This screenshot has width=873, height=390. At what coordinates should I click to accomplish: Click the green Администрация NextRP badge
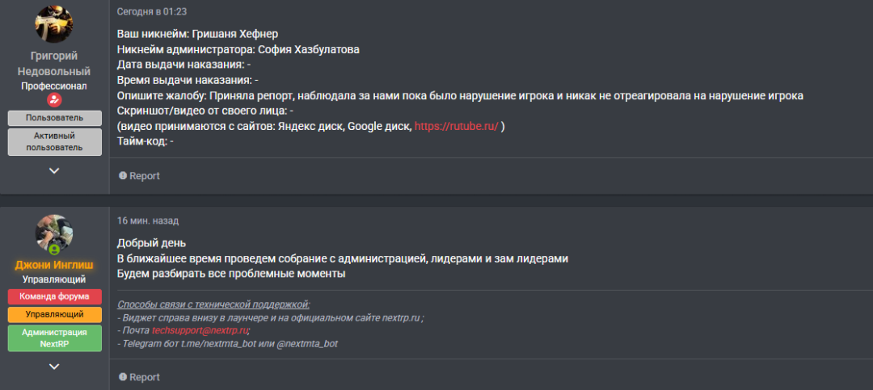pos(54,338)
